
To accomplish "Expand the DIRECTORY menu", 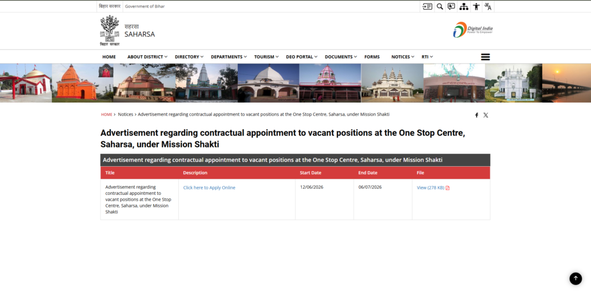I will (189, 57).
